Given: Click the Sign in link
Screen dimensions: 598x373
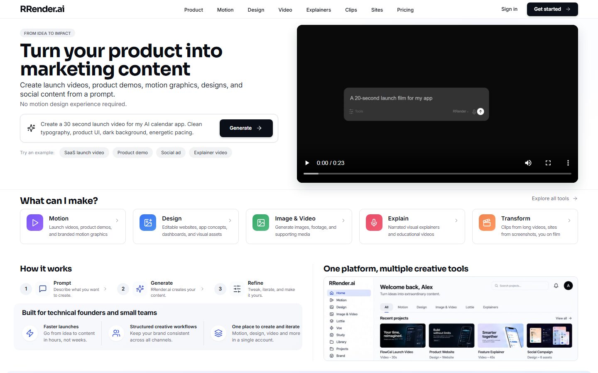Looking at the screenshot, I should pyautogui.click(x=509, y=9).
